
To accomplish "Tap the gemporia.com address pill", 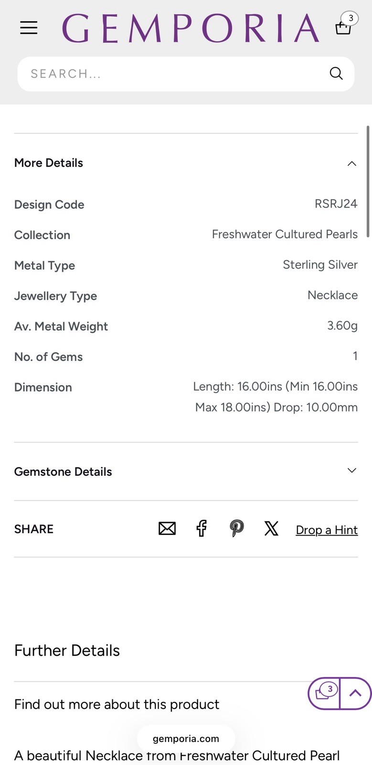I will (x=186, y=739).
